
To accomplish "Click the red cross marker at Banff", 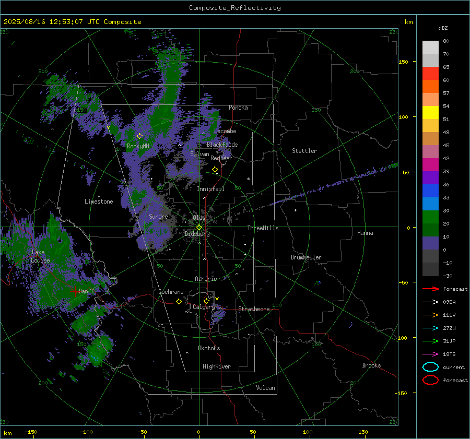I will coord(75,291).
